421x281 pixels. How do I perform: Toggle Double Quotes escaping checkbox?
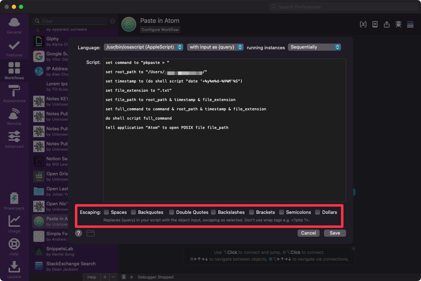(172, 212)
